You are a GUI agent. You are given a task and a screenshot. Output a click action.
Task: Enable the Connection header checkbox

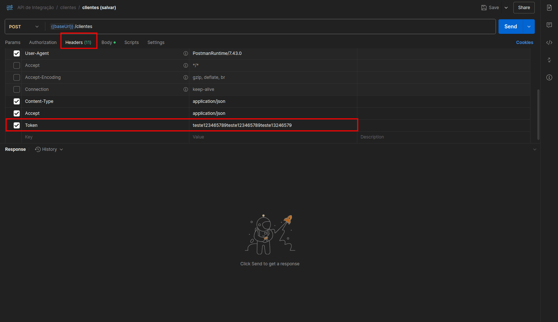pyautogui.click(x=17, y=89)
